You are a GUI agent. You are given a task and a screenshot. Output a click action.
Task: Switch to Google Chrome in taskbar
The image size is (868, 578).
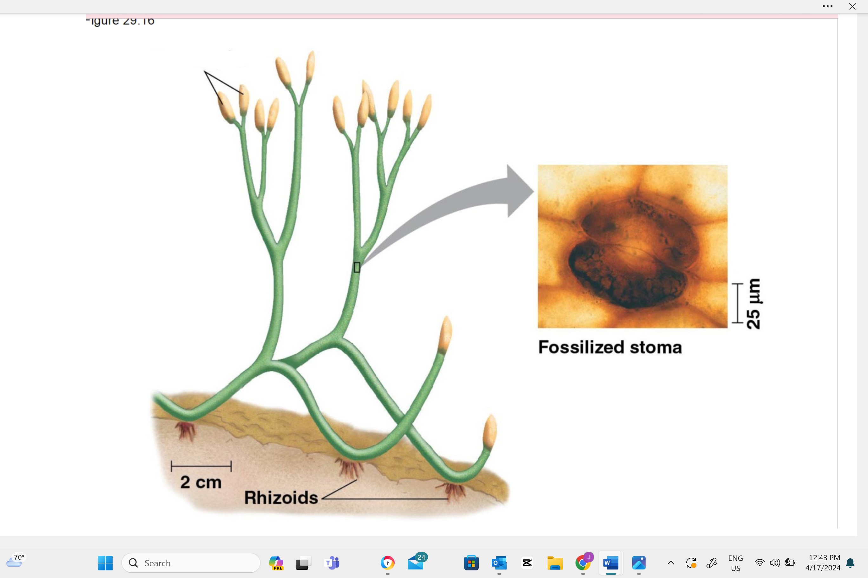583,563
